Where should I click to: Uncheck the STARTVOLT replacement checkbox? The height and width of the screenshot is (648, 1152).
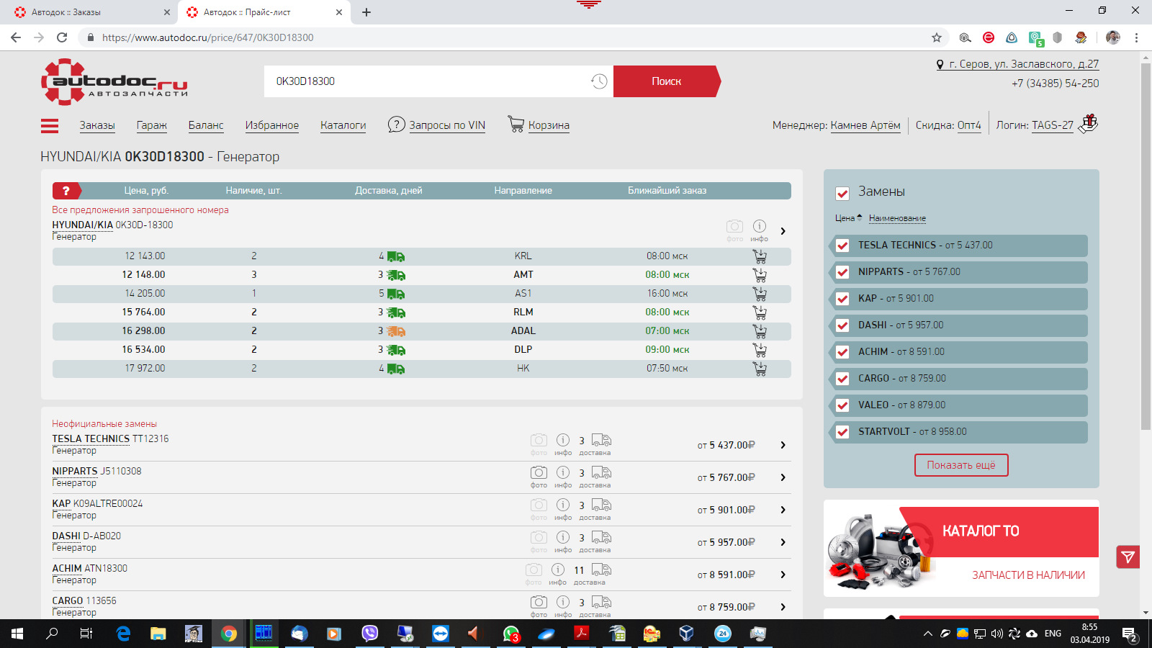(842, 432)
